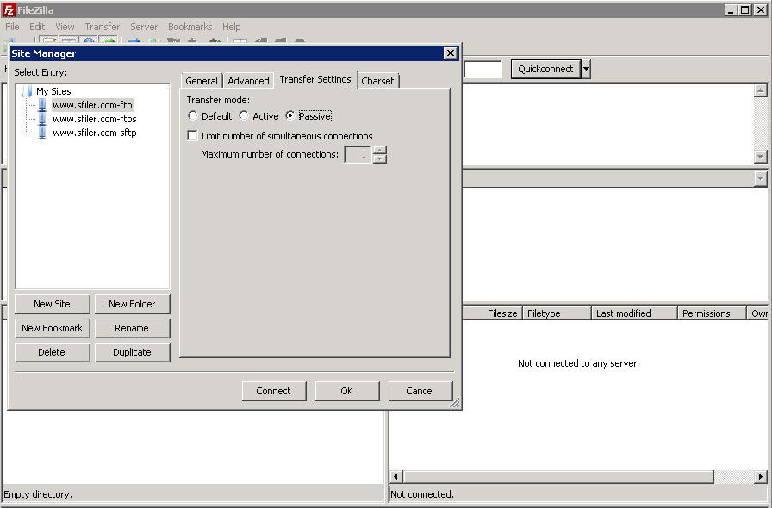Click the New Site button
Screen dimensions: 772x508
pos(53,304)
